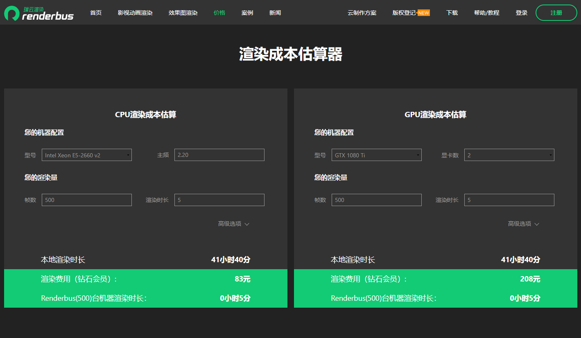Open 帮助/教程 help page

487,13
